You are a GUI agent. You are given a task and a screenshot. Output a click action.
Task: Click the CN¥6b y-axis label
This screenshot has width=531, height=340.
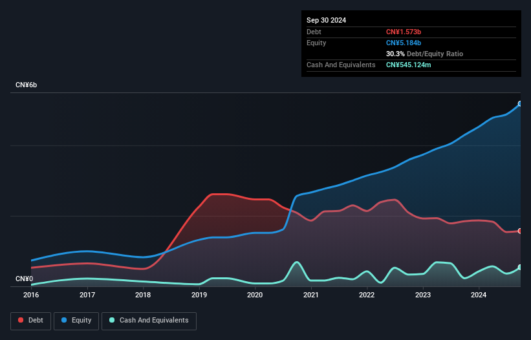26,85
